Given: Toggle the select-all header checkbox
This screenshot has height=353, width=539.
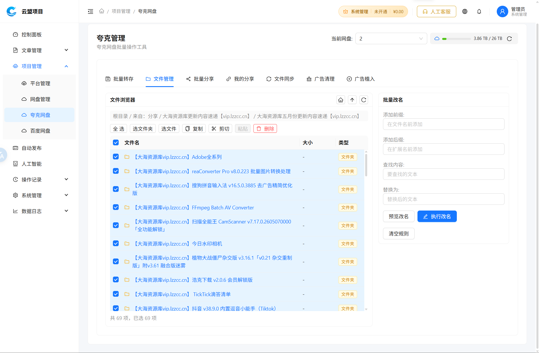Looking at the screenshot, I should 116,142.
